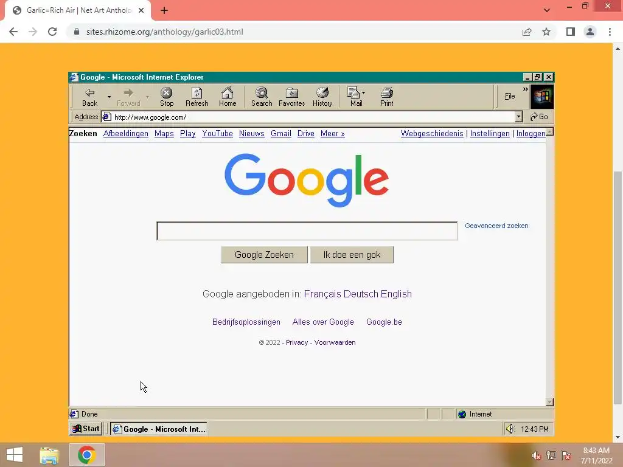The image size is (623, 467).
Task: Open Nieuws in Google top bar
Action: coord(251,133)
